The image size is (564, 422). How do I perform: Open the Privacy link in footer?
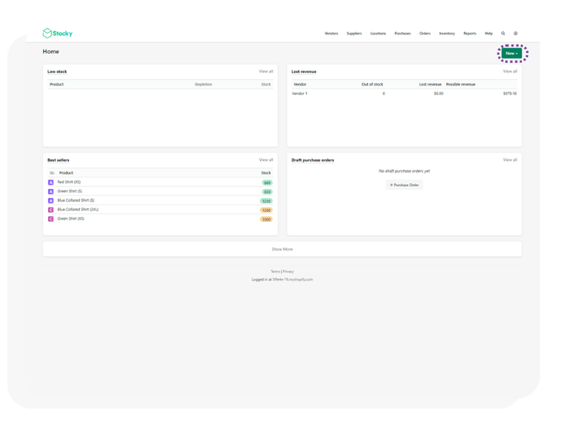(x=289, y=272)
